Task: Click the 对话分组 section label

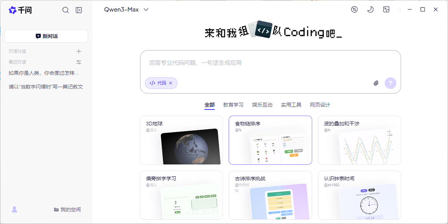Action: [18, 51]
